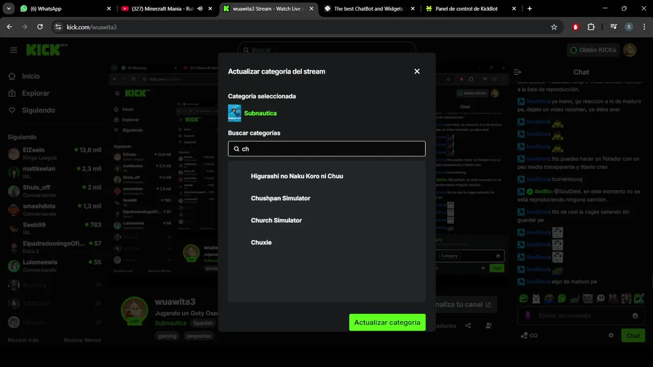Click the site info icon in address bar

58,27
